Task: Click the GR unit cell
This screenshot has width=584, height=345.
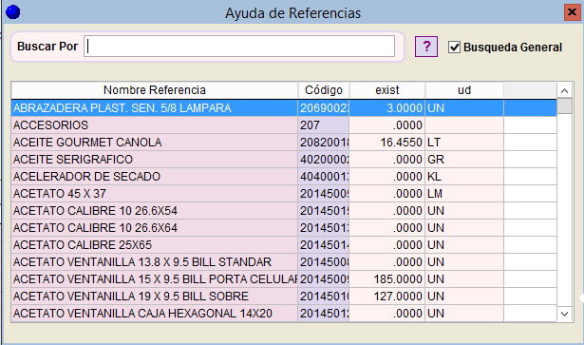Action: [464, 160]
